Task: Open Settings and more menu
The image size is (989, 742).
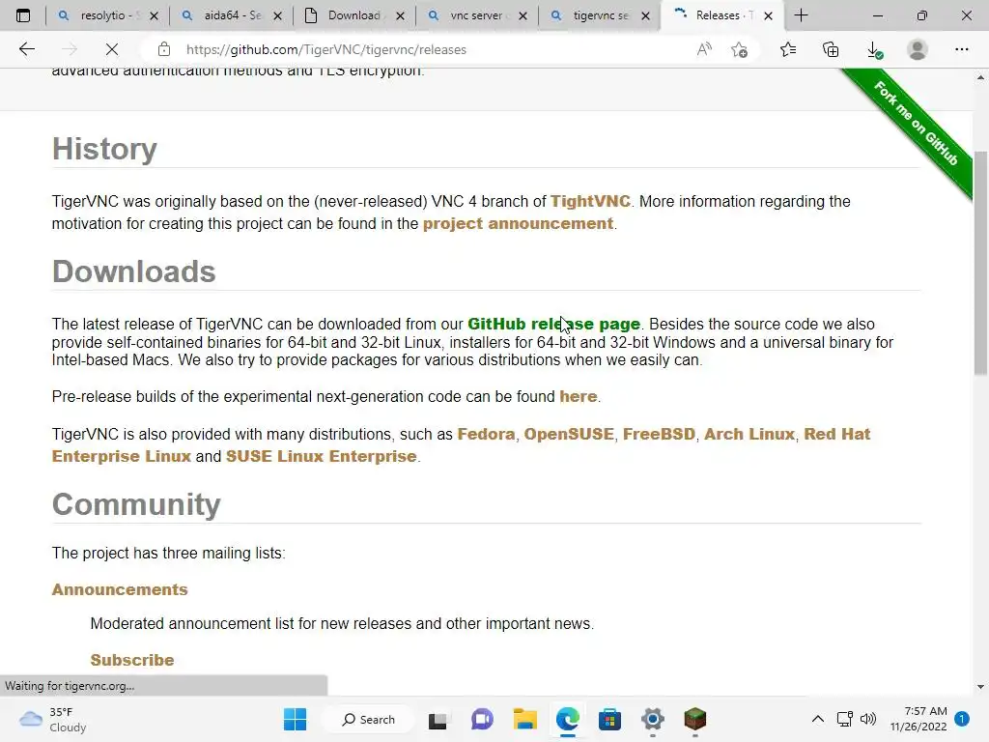Action: pos(961,49)
